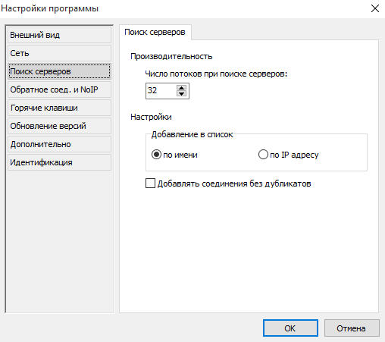This screenshot has width=385, height=342.
Task: Select the Поиск серверов sidebar item
Action: (x=59, y=71)
